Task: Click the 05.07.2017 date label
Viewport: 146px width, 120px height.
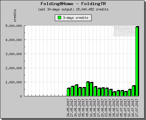Action: pos(121,108)
